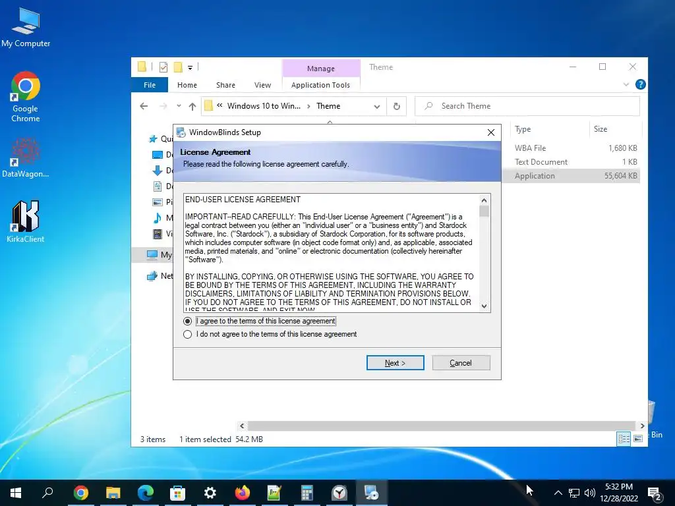Switch to details view layout icon
Screen dimensions: 675x506
tap(624, 438)
